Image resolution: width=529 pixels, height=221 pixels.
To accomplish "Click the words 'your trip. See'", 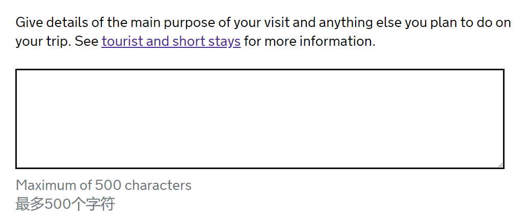I will coord(57,41).
